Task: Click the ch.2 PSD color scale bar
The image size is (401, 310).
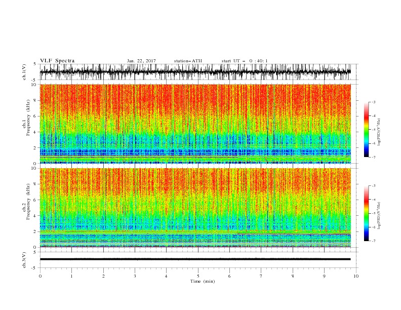Action: click(x=366, y=213)
